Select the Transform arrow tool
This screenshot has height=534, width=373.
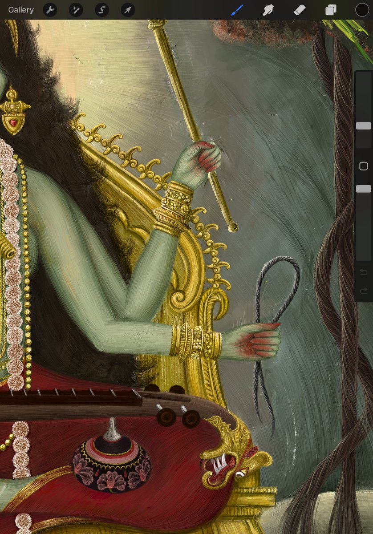tap(127, 10)
